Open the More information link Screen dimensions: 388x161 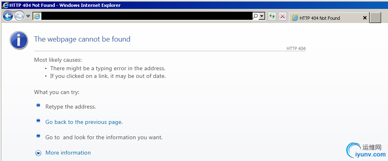68,153
